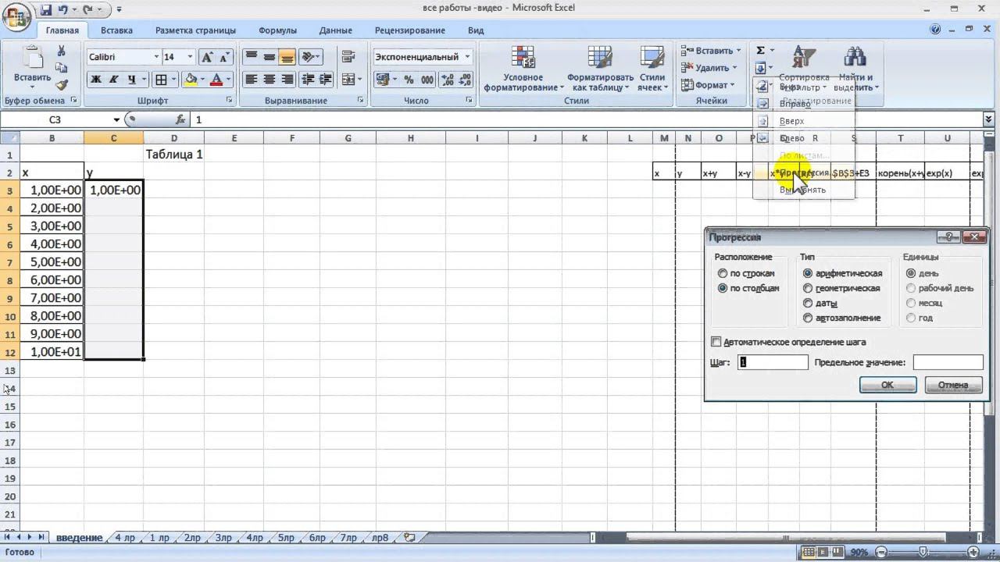The image size is (1000, 562).
Task: Decrease decimal places
Action: click(465, 80)
